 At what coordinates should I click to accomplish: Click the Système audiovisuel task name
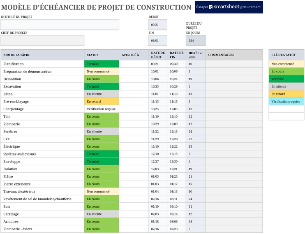(19, 154)
